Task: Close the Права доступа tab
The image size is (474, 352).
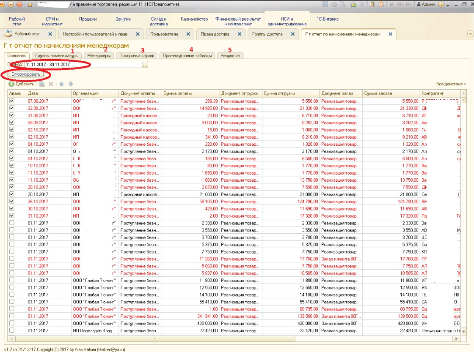Action: (240, 34)
